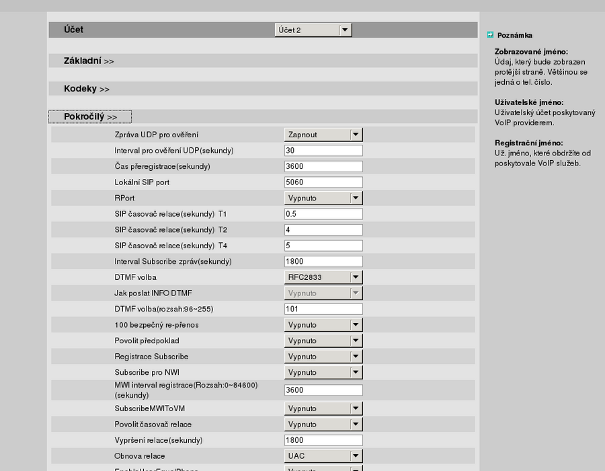The width and height of the screenshot is (605, 471).
Task: Click the Registrace Subscribe label
Action: tap(151, 357)
